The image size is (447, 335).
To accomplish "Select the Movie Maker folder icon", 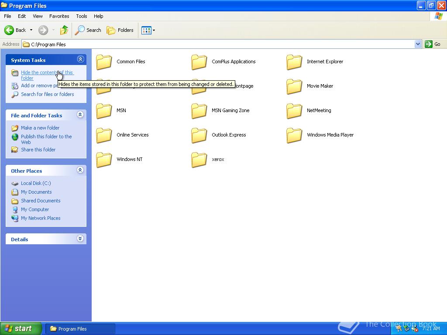I will pos(294,86).
